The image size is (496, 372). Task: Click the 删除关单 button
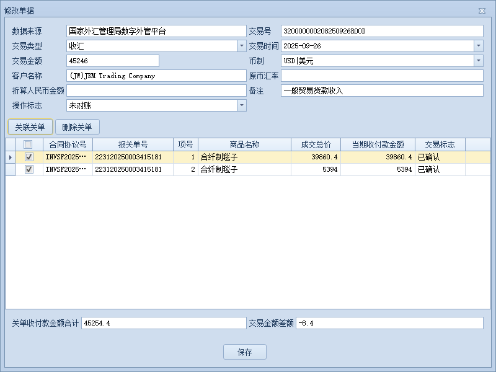point(77,127)
